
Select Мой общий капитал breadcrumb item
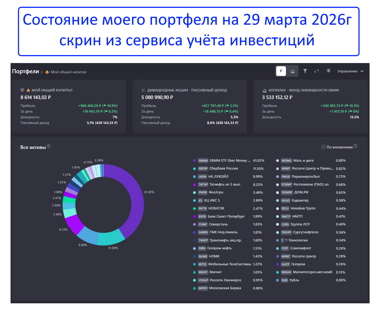(x=68, y=72)
